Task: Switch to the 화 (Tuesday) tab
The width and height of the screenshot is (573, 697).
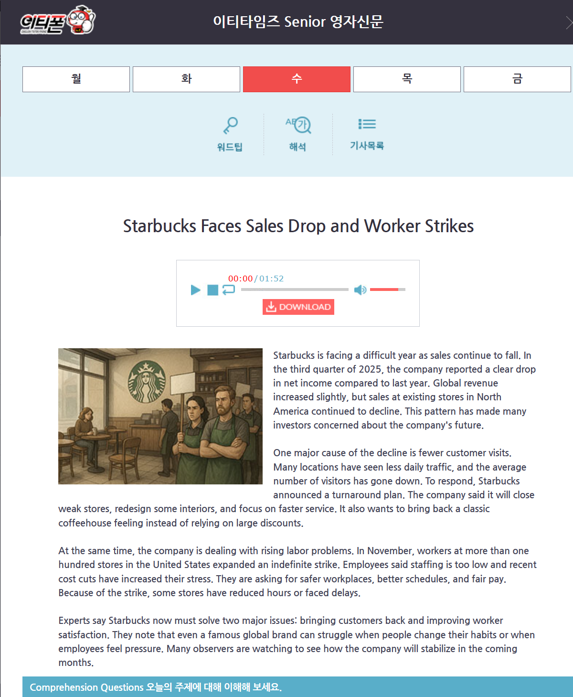Action: (186, 79)
